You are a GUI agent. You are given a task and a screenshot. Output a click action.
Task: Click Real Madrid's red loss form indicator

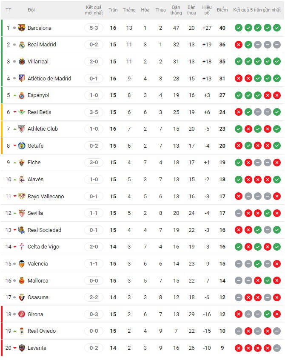coord(239,45)
